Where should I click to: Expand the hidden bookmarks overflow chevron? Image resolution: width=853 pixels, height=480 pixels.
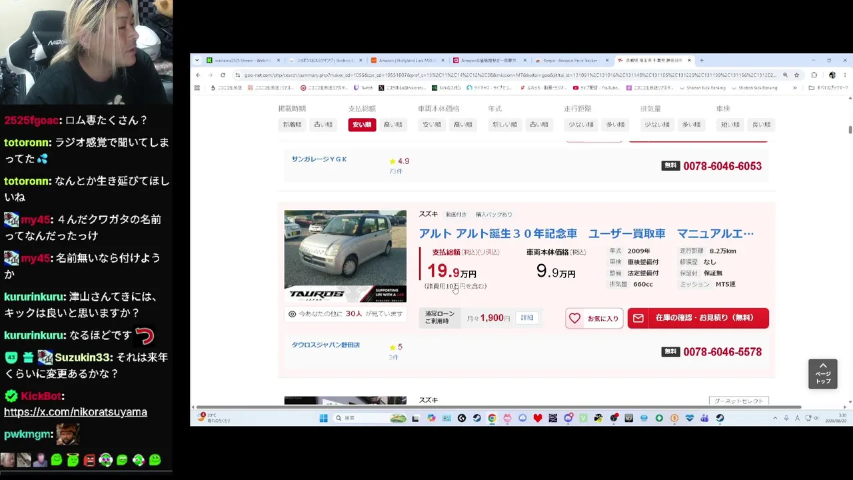(x=794, y=88)
